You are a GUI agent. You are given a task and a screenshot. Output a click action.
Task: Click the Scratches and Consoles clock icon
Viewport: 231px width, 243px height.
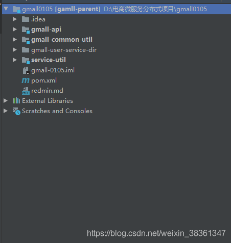pos(16,111)
